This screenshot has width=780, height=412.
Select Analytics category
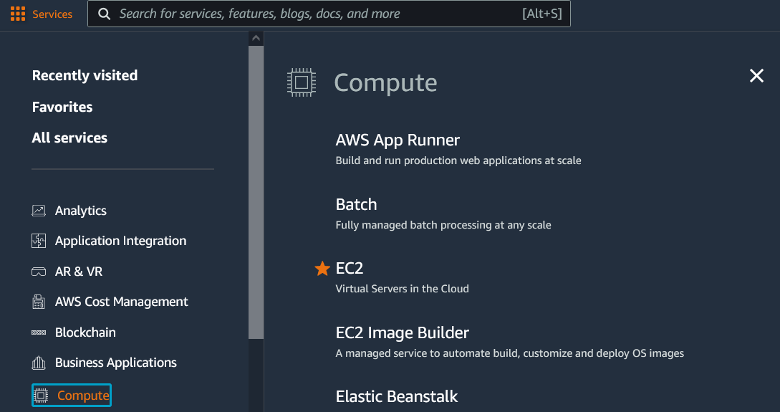pos(81,211)
